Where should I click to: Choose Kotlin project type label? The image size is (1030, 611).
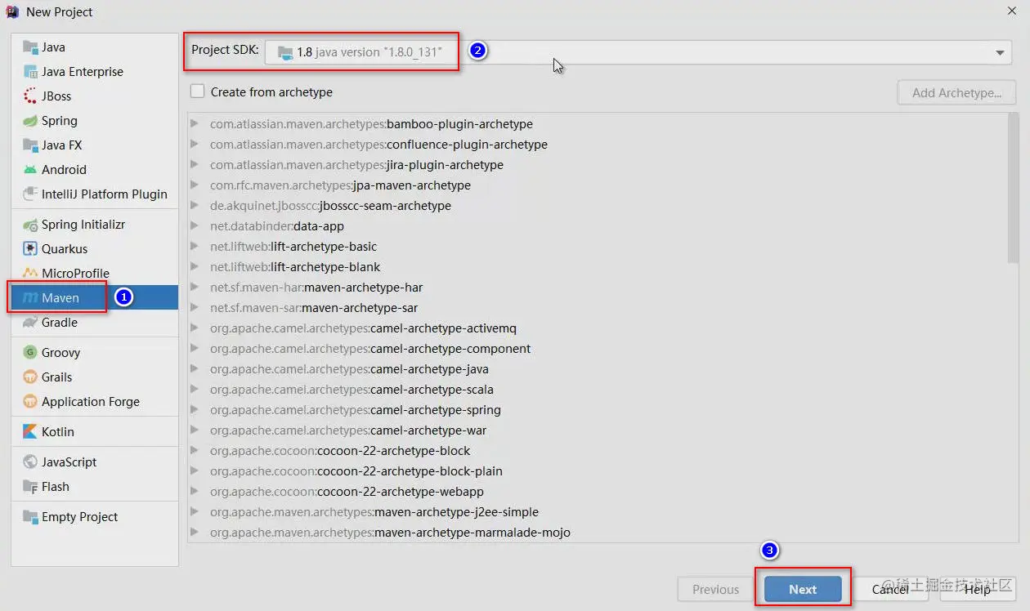(x=58, y=432)
